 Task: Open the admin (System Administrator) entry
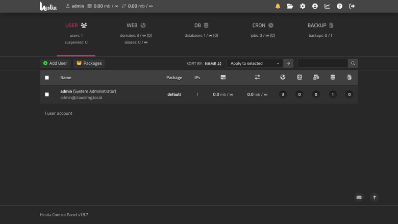(88, 91)
